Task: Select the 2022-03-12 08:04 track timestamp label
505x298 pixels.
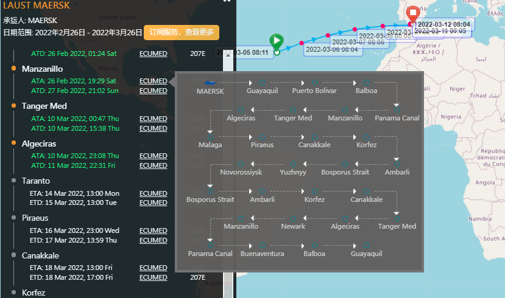Action: tap(443, 24)
